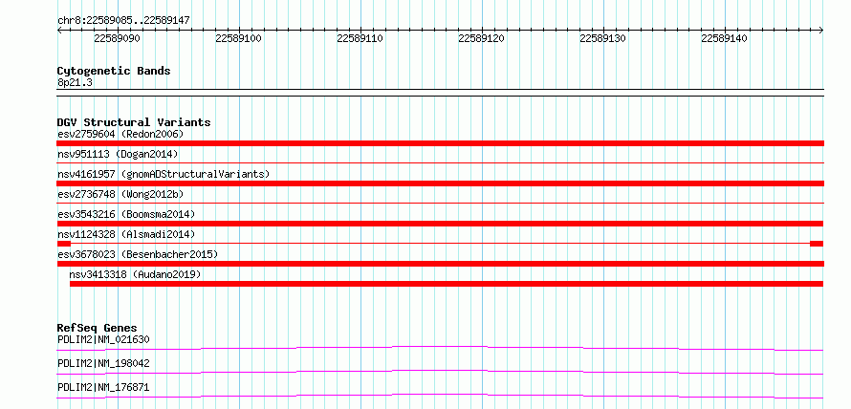Click the red bar of nsv3413318 Audano2019

tap(447, 284)
